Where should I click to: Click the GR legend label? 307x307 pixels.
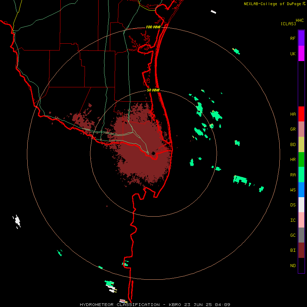[x=293, y=129]
